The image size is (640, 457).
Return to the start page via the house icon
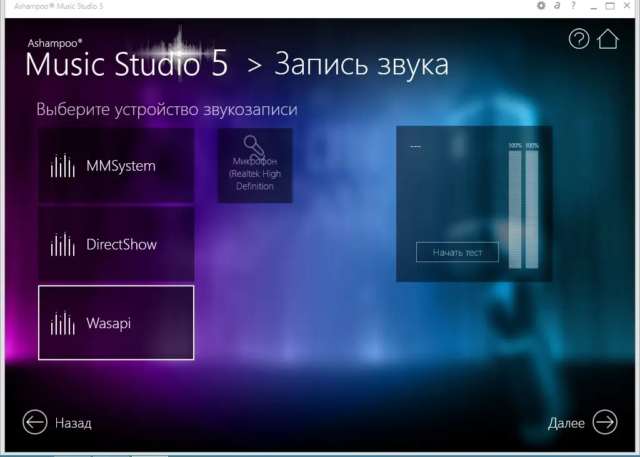click(x=607, y=39)
